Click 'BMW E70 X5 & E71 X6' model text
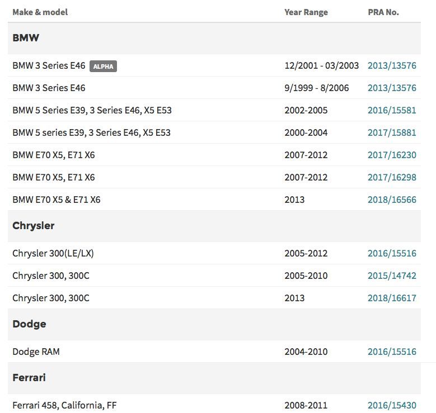The image size is (436, 413). tap(57, 200)
